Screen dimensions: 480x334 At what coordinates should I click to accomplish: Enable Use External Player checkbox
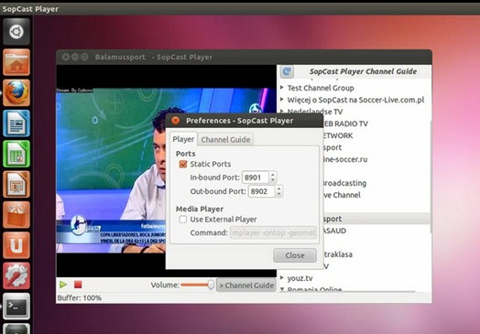(183, 220)
